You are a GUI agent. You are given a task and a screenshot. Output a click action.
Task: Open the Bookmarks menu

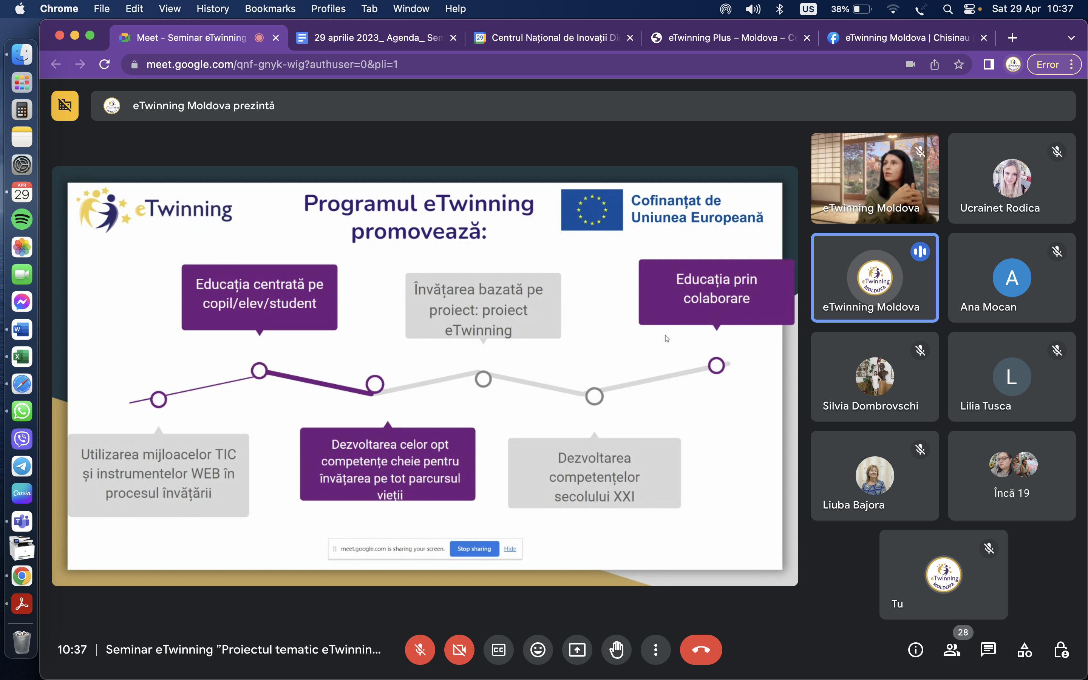[270, 9]
